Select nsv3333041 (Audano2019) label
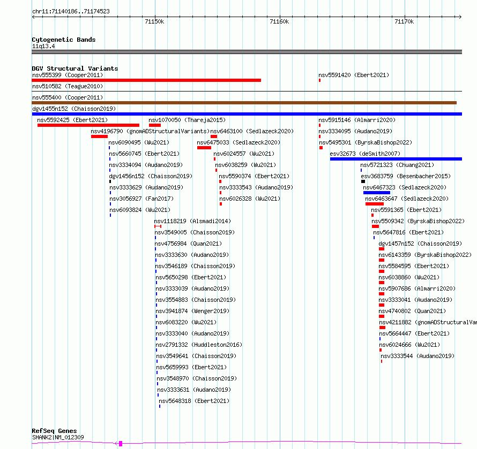This screenshot has width=477, height=449. coord(415,300)
